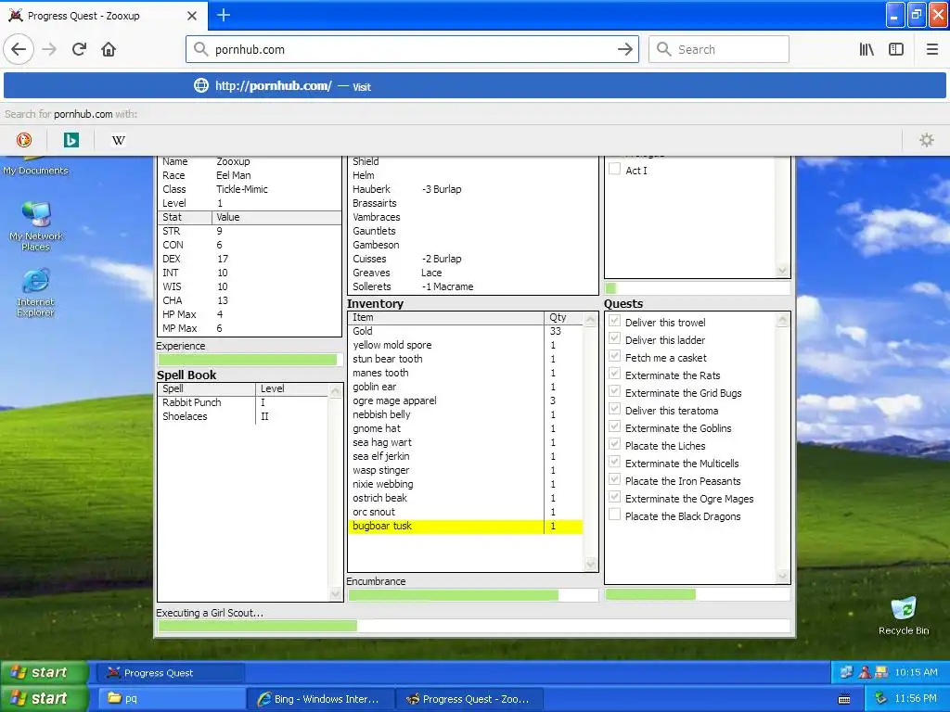Click the Plot Development scroll down arrow
950x712 pixels.
coord(783,270)
